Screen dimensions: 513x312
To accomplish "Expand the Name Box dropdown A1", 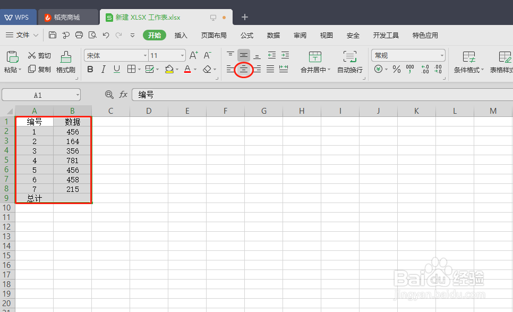I will tap(78, 95).
